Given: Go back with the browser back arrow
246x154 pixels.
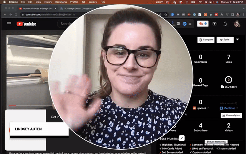Looking at the screenshot, I should pyautogui.click(x=5, y=15).
